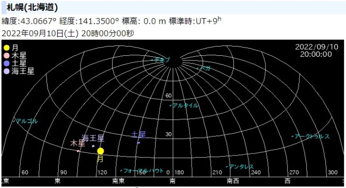Click the star label アンタレス
The image size is (346, 188).
(241, 167)
